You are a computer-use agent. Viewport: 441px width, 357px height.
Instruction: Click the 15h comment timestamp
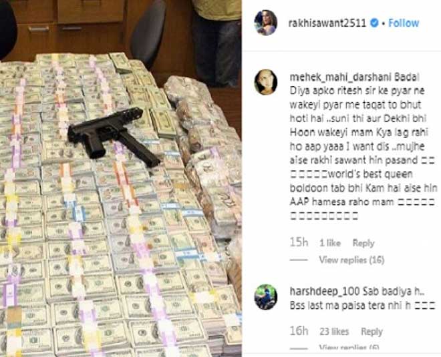[299, 242]
